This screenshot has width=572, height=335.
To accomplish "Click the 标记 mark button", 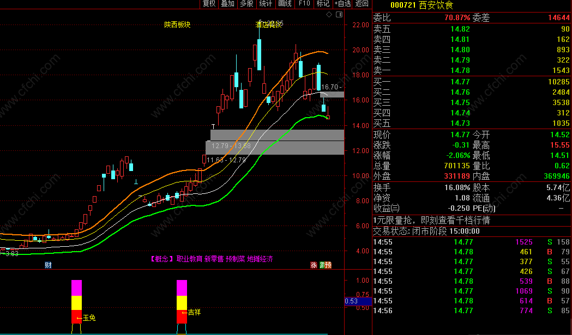I will point(323,4).
